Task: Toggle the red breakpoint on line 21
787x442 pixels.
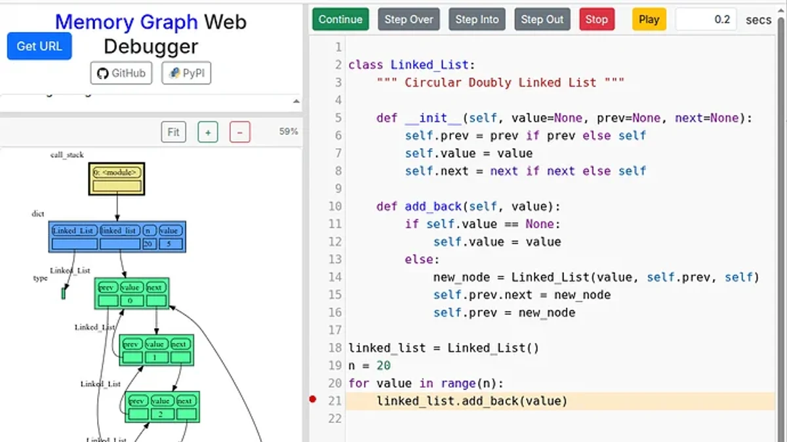Action: click(x=313, y=399)
